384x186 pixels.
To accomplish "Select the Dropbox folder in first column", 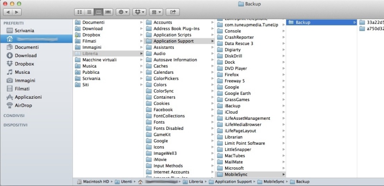I will tap(108, 35).
